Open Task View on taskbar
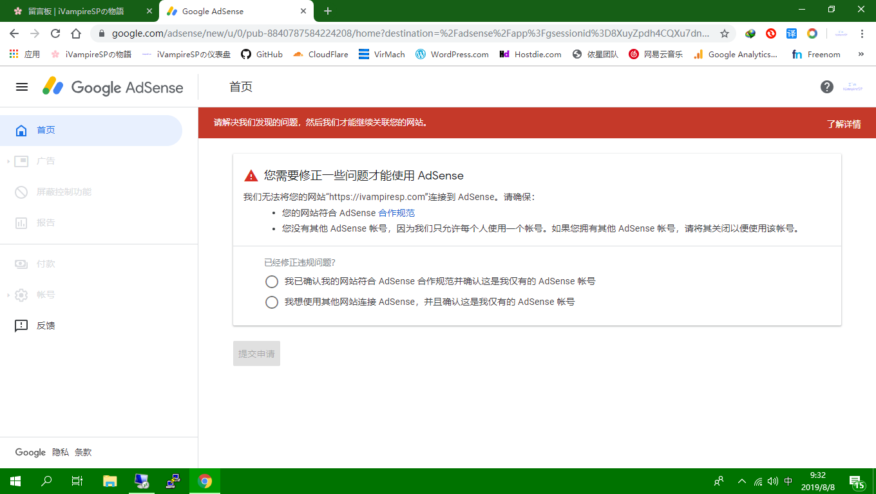Viewport: 876px width, 494px height. point(77,481)
